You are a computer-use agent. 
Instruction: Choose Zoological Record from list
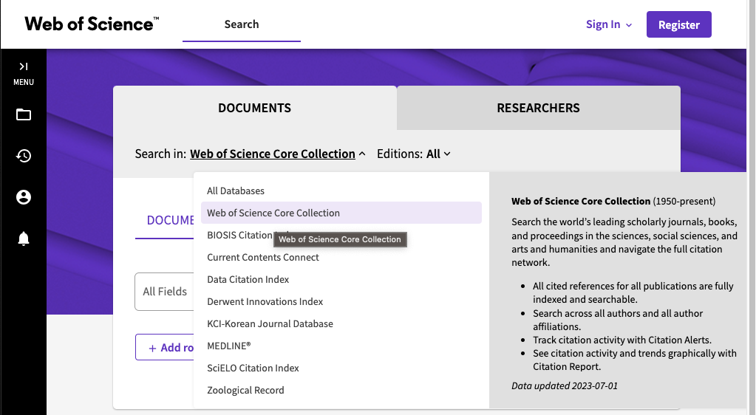click(x=245, y=390)
